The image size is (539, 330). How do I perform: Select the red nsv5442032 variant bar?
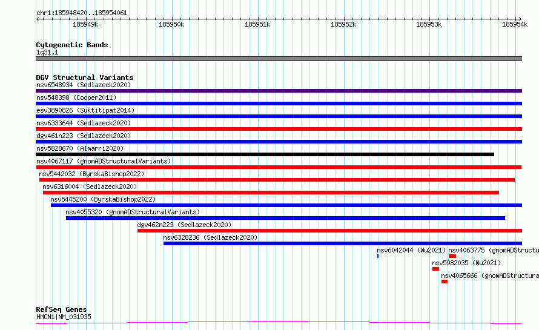point(277,180)
